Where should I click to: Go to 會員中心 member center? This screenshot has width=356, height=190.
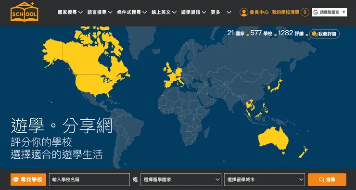click(259, 12)
